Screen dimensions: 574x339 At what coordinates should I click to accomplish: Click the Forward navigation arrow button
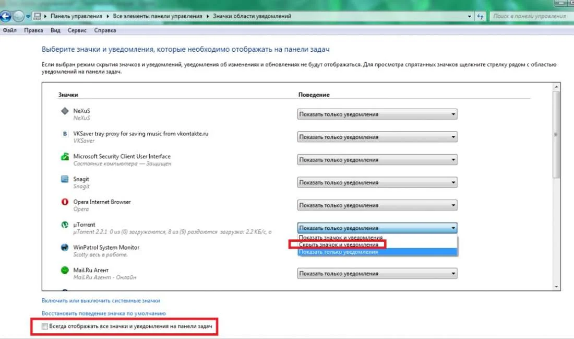point(18,16)
